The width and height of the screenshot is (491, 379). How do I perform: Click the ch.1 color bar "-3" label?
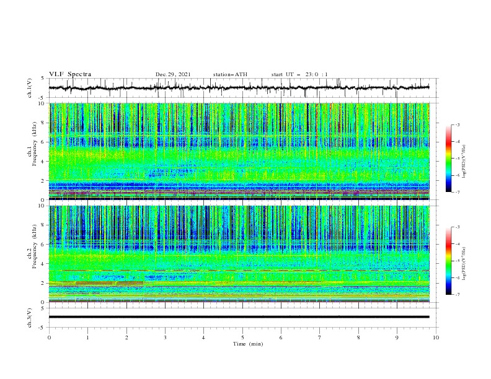coord(457,124)
